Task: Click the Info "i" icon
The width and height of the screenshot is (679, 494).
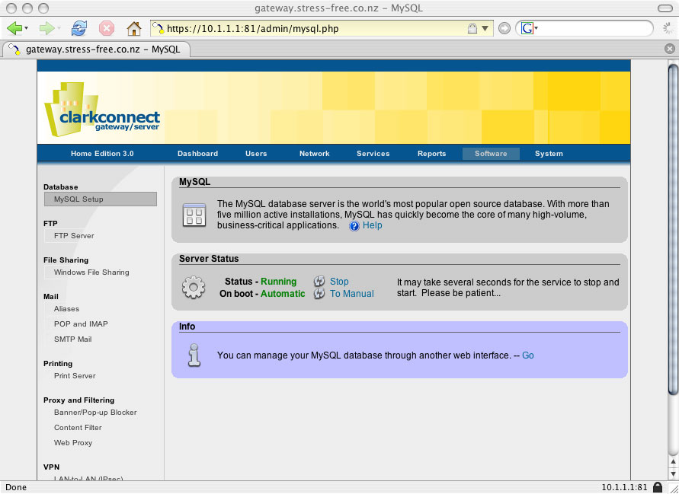Action: [x=194, y=355]
